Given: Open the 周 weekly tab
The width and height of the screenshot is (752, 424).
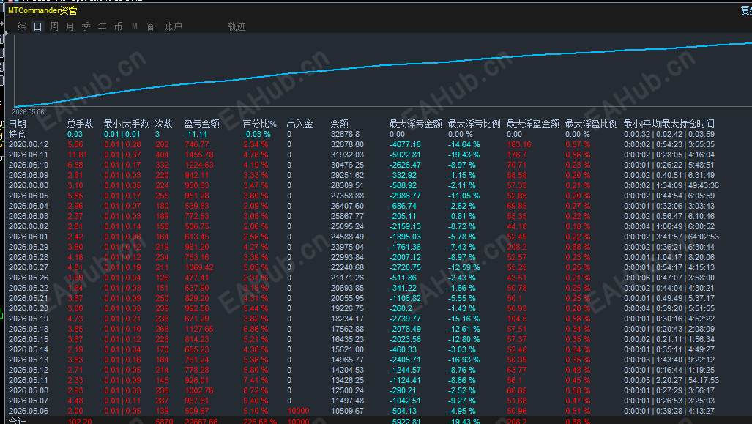Looking at the screenshot, I should click(x=54, y=27).
